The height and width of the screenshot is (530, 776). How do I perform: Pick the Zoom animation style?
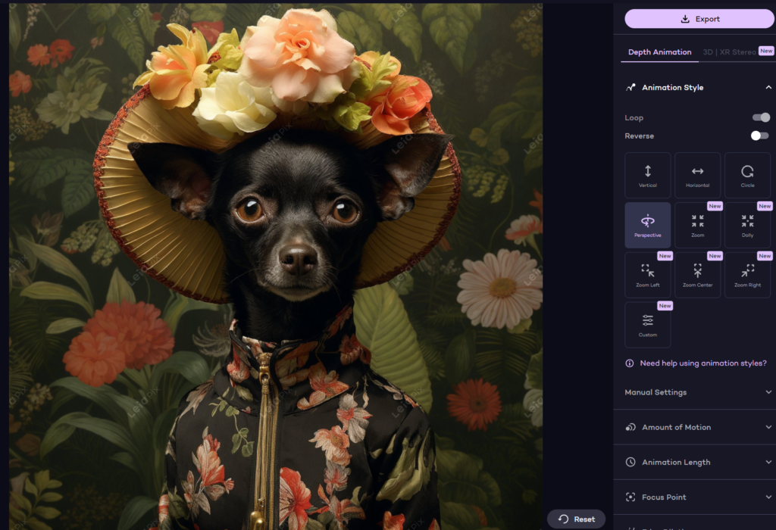tap(697, 225)
